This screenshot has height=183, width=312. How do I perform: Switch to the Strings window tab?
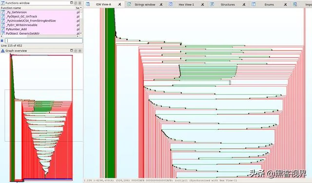145,4
